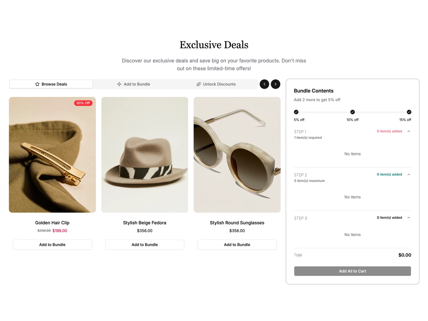Go to next products with right arrow
The image size is (428, 321).
coord(276,84)
